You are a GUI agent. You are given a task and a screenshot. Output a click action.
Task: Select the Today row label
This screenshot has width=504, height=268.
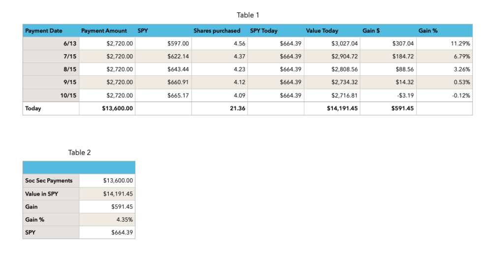point(33,108)
